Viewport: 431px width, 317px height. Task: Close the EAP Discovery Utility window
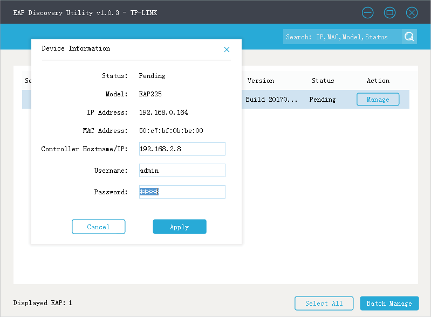point(412,12)
